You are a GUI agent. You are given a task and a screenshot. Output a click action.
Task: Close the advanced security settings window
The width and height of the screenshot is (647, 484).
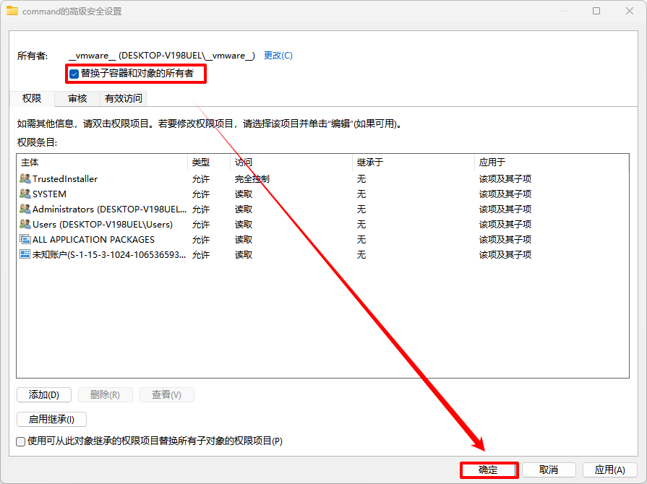(x=629, y=11)
